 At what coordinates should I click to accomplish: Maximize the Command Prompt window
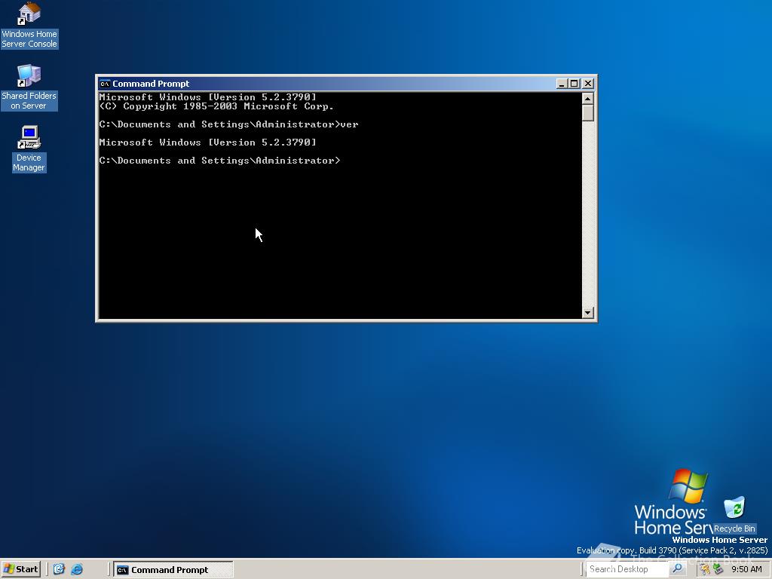[574, 84]
